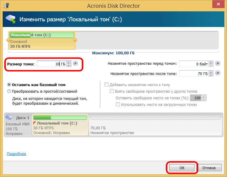Image resolution: width=227 pixels, height=177 pixels.
Task: Toggle 'Использовать место на загрузочных томах' checkbox
Action: (x=118, y=104)
